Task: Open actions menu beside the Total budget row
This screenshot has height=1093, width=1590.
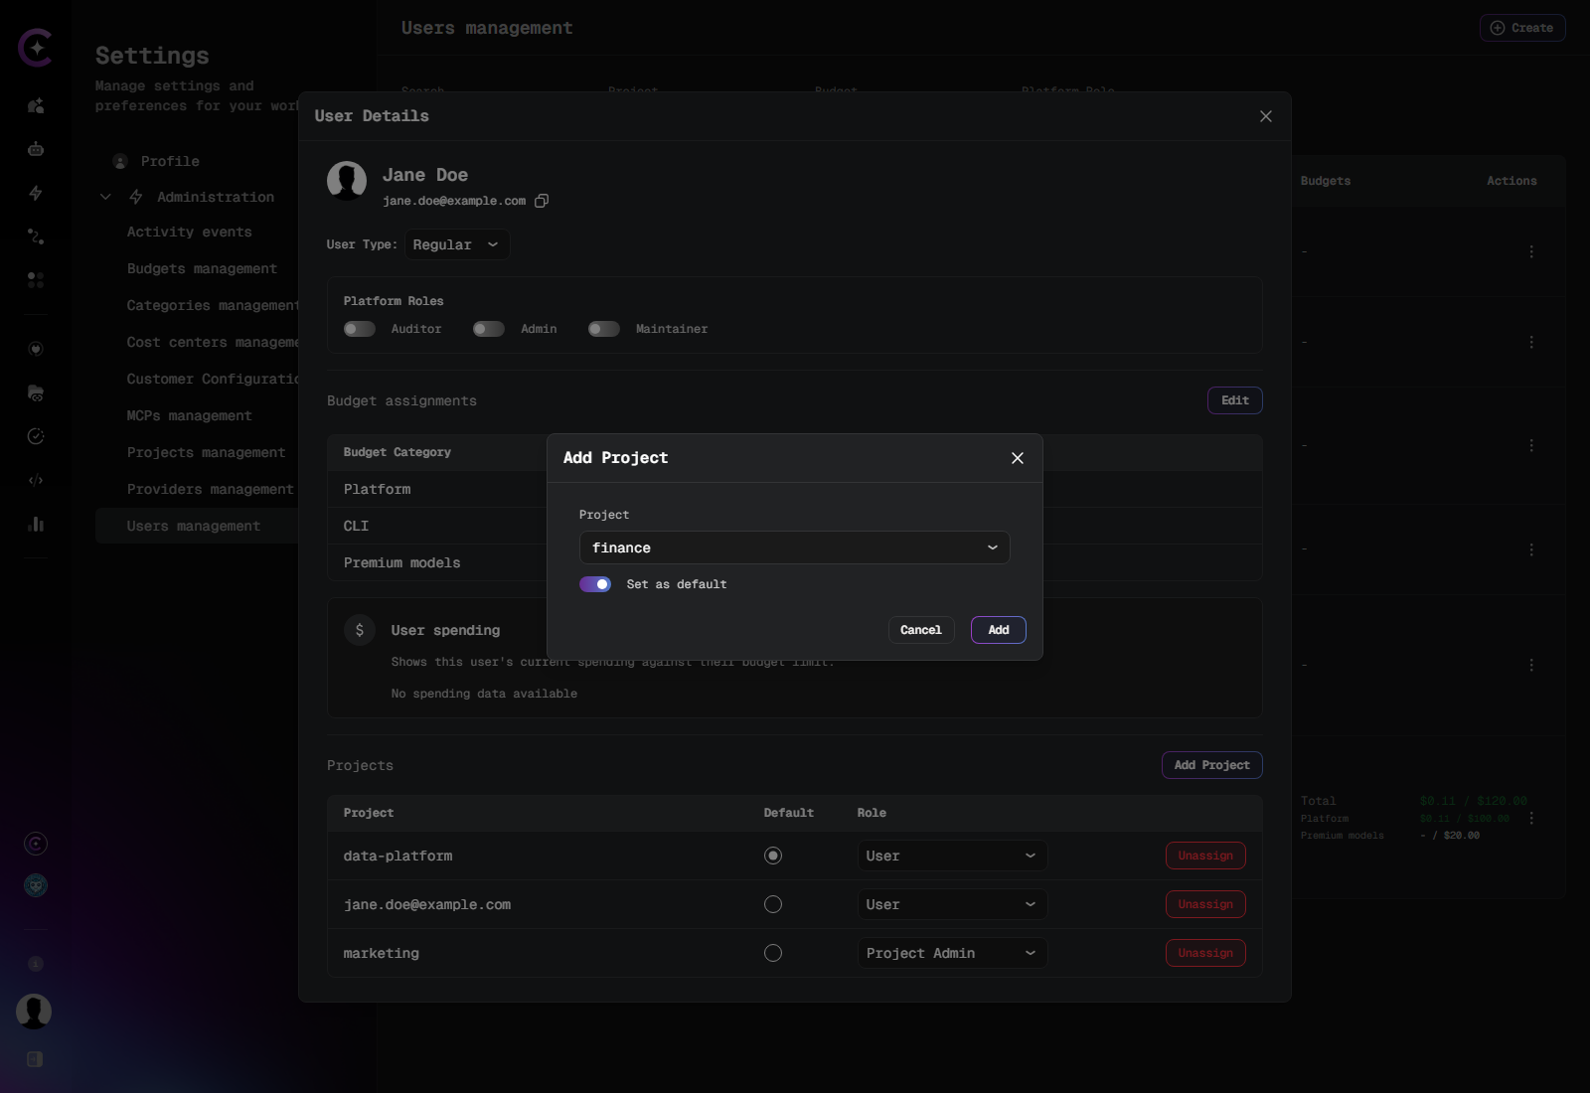Action: click(x=1531, y=818)
